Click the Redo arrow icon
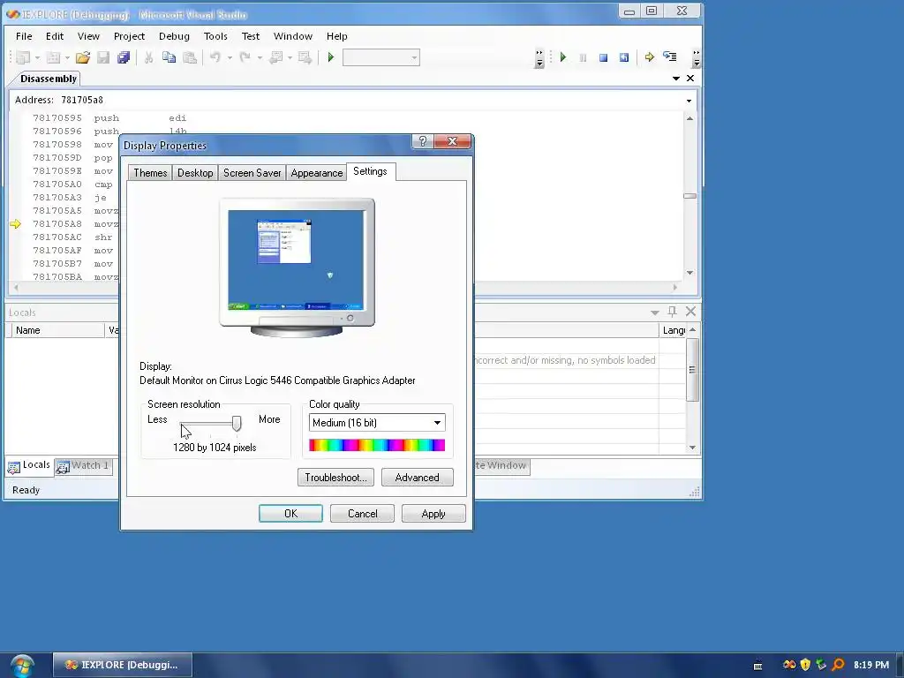Screen dimensions: 904x678 [245, 57]
